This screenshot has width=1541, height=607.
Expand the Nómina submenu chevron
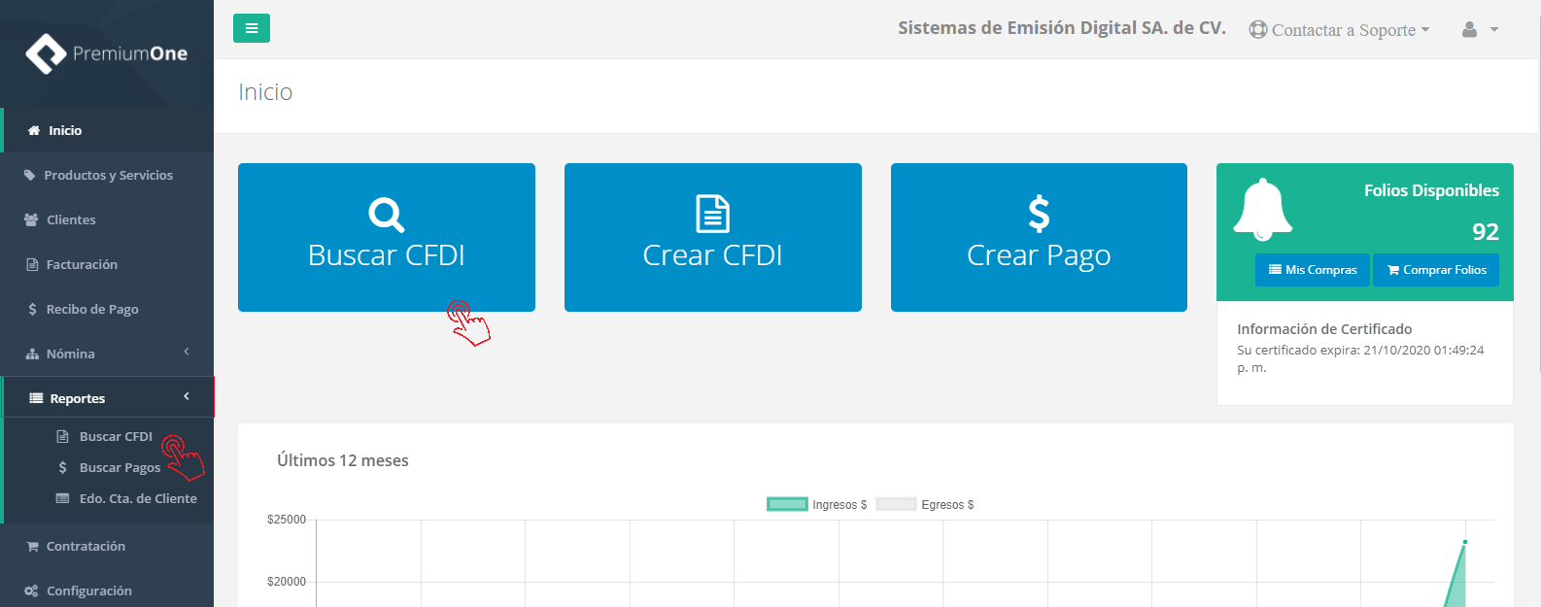pos(187,352)
